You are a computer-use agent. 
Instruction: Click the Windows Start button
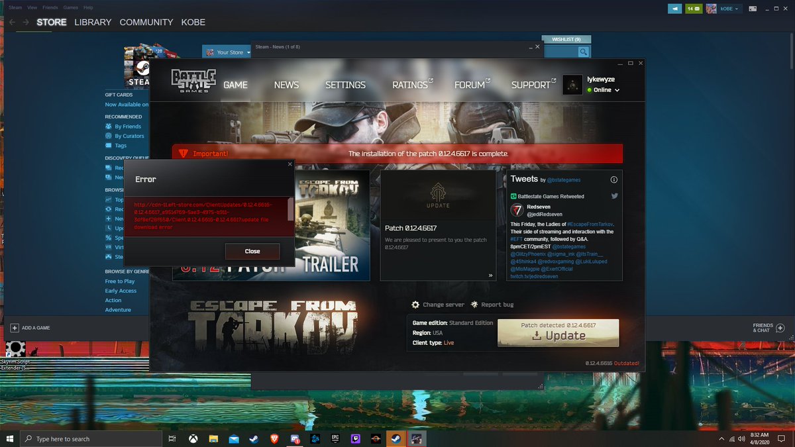tap(10, 438)
